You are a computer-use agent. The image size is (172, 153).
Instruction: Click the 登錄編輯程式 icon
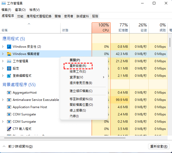(9, 76)
